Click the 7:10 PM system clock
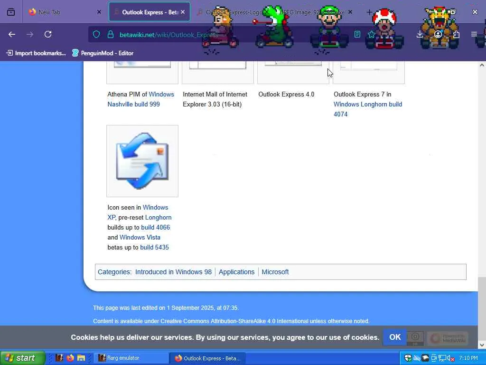The image size is (486, 365). pos(468,358)
